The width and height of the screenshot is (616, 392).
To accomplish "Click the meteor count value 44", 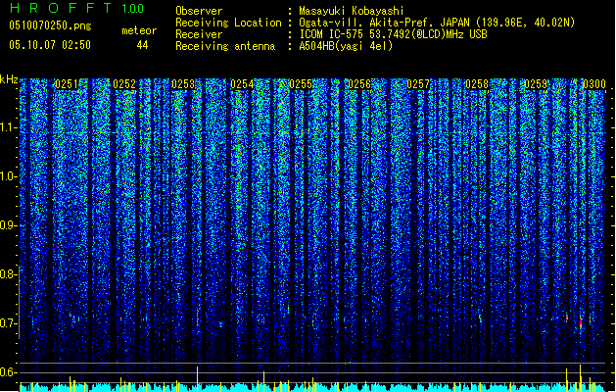I will click(x=142, y=45).
